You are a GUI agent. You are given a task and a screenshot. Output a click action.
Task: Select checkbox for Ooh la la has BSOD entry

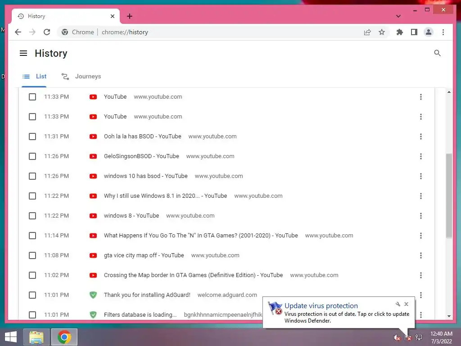click(x=32, y=137)
